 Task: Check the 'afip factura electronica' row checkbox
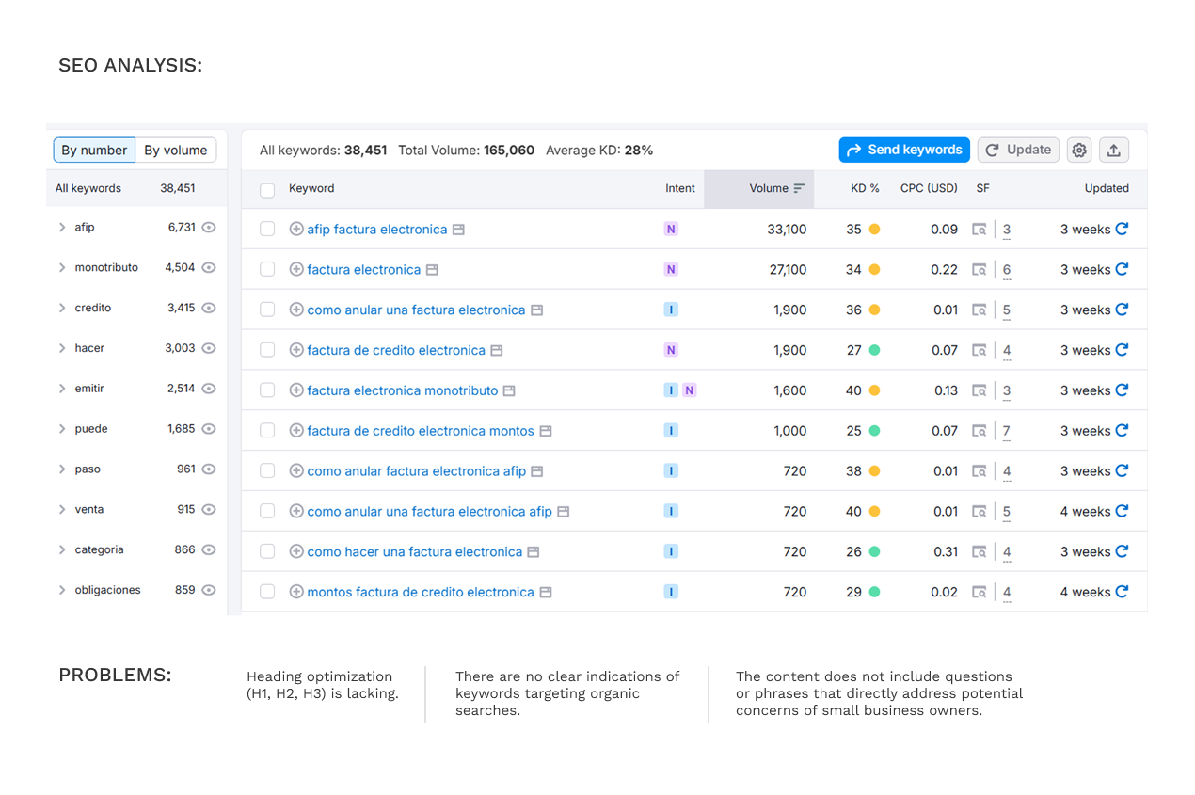click(267, 230)
